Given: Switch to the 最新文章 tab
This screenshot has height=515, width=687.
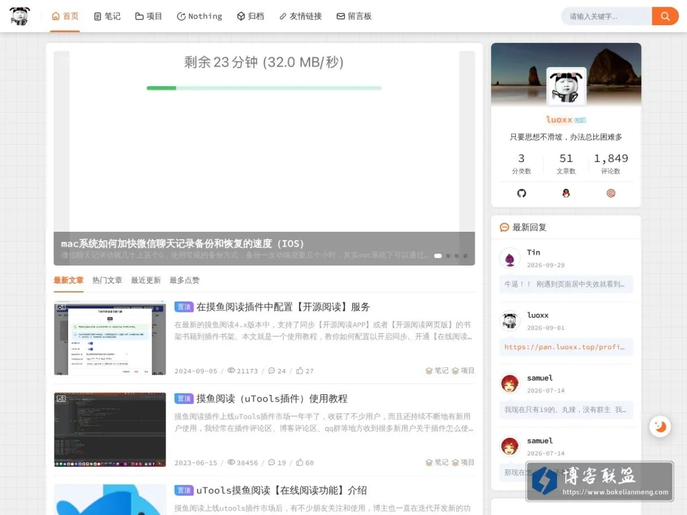Looking at the screenshot, I should coord(69,280).
